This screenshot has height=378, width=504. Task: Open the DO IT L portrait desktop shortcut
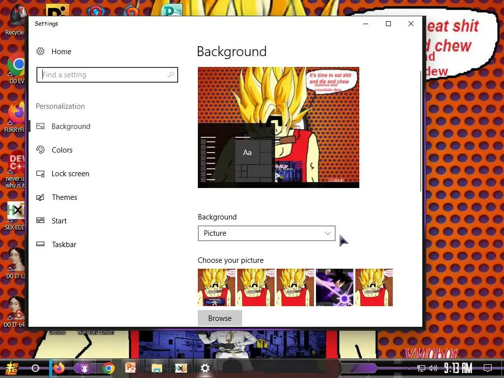coord(15,263)
